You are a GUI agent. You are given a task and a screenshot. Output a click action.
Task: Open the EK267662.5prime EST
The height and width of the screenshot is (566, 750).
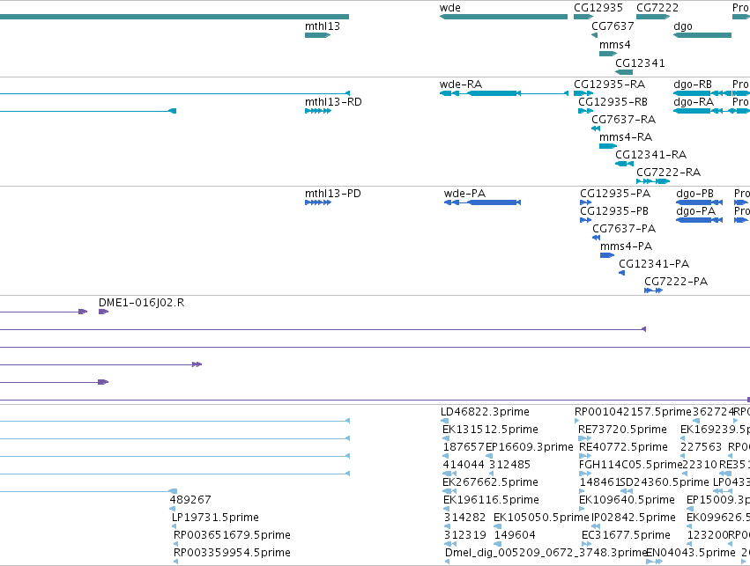click(449, 491)
